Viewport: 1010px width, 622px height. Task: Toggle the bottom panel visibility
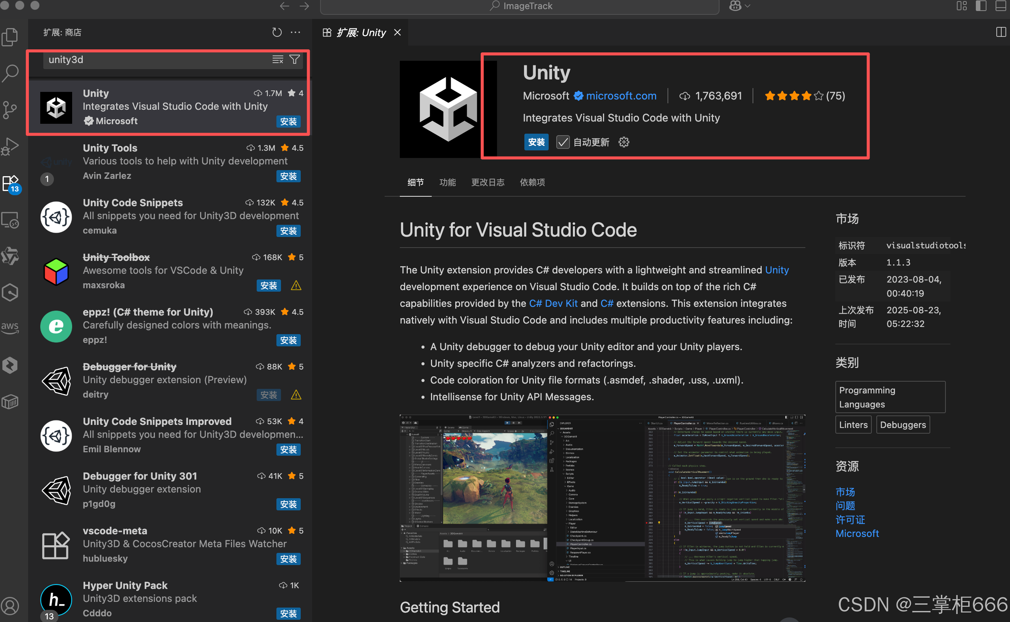[1001, 6]
